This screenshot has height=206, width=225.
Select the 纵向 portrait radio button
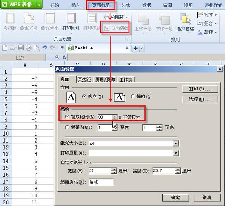[84, 96]
